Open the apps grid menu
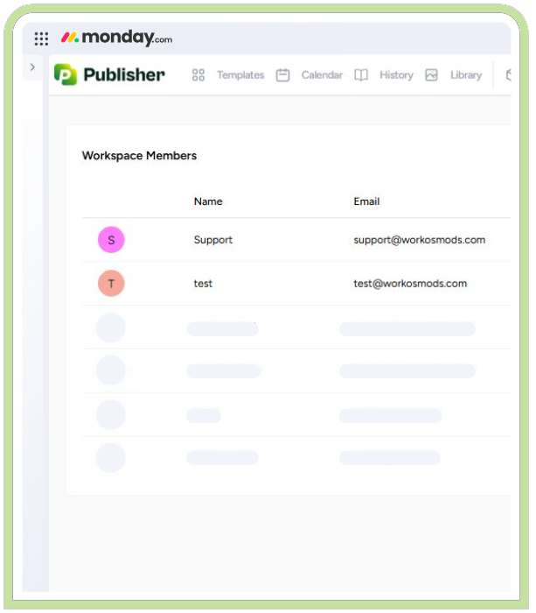This screenshot has height=613, width=536. tap(41, 39)
